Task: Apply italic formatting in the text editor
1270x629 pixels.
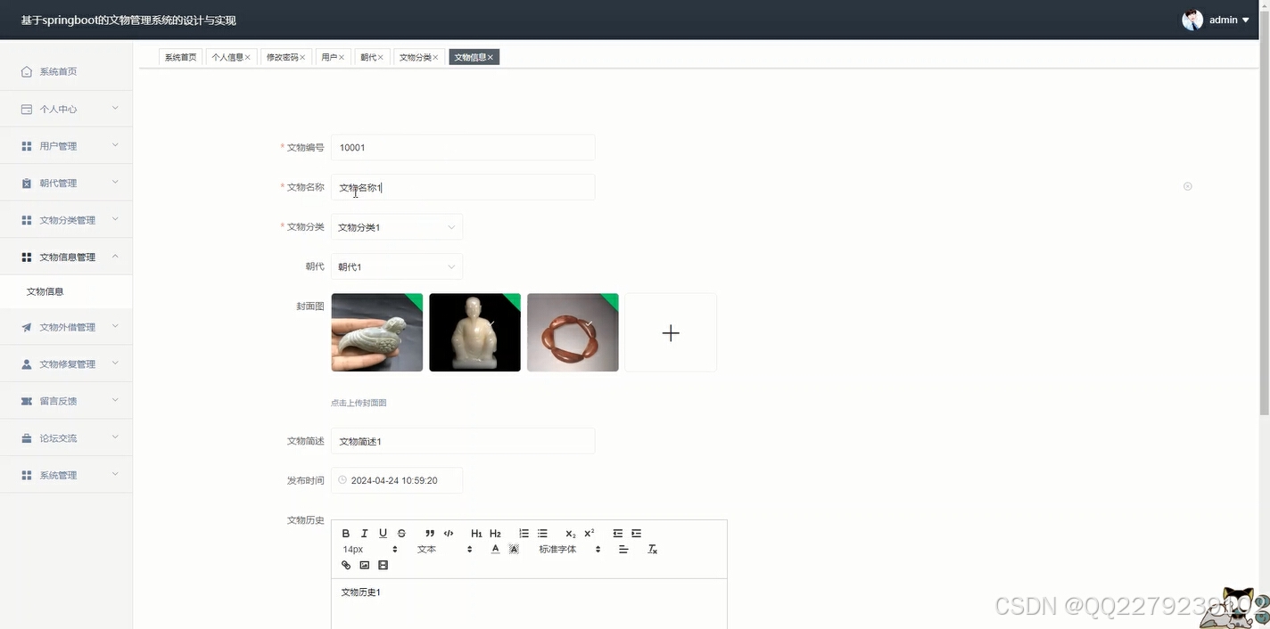Action: 364,533
